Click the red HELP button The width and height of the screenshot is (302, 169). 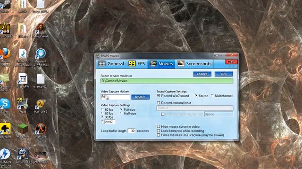pyautogui.click(x=231, y=61)
